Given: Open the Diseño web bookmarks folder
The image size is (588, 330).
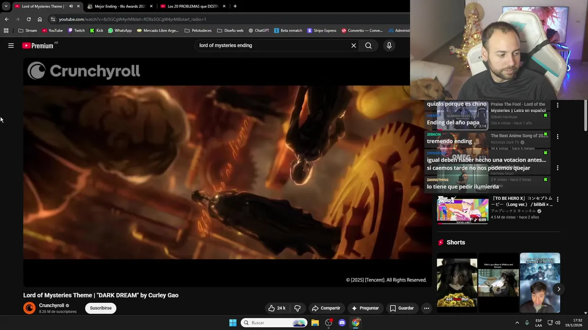Looking at the screenshot, I should [x=230, y=31].
